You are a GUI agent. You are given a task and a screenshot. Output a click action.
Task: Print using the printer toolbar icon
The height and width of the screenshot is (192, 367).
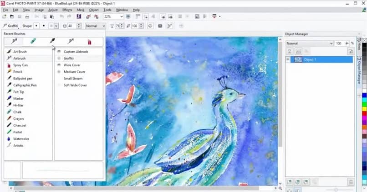(x=27, y=16)
